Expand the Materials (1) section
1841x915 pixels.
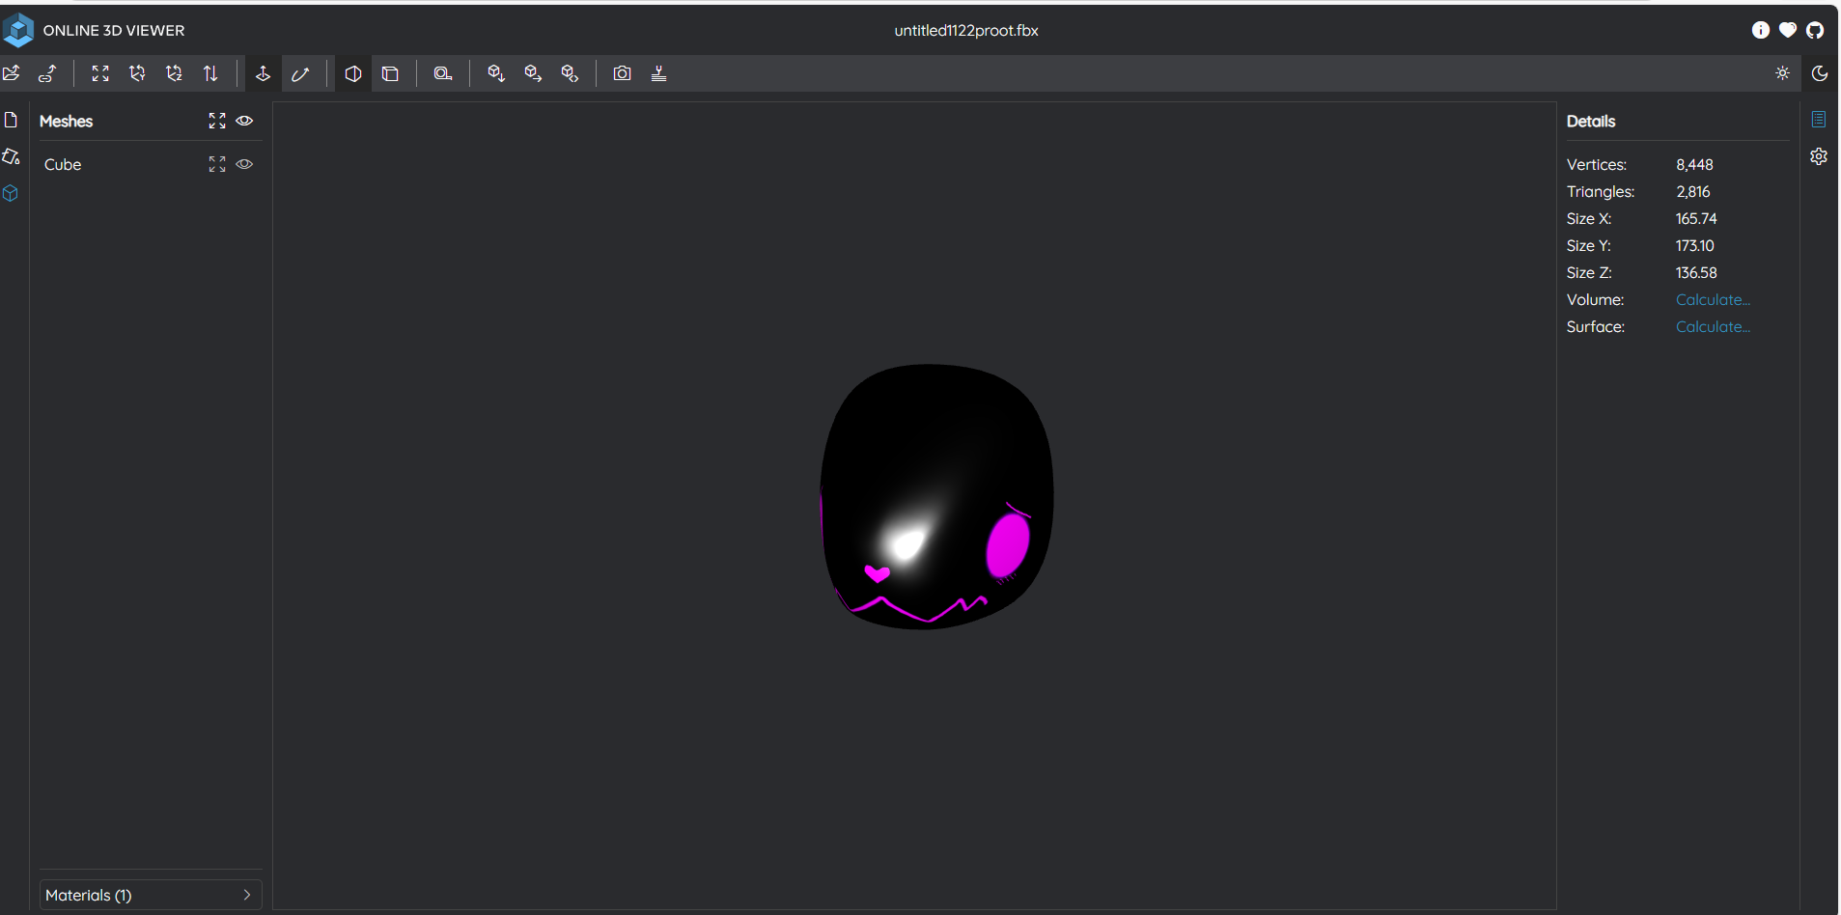coord(151,895)
